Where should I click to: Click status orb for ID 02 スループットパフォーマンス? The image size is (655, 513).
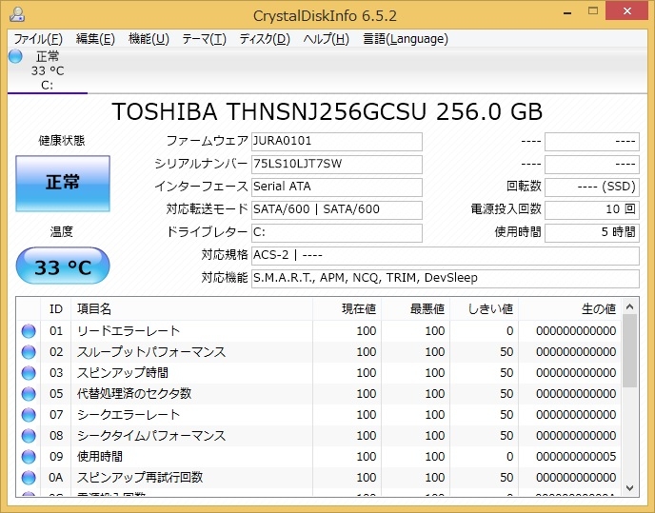tap(29, 352)
